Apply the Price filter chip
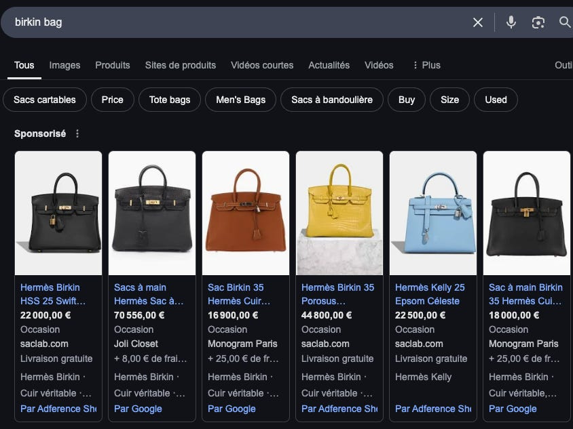This screenshot has width=573, height=429. coord(113,100)
